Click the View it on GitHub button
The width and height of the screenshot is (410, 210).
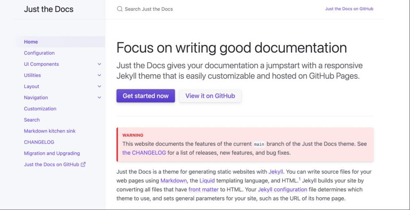point(210,96)
